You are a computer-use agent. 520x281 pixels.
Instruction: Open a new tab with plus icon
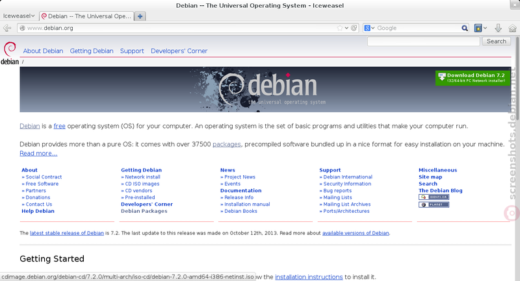(140, 16)
